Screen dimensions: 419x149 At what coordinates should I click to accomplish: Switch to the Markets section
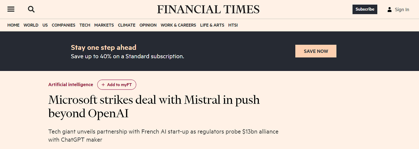[x=104, y=25]
